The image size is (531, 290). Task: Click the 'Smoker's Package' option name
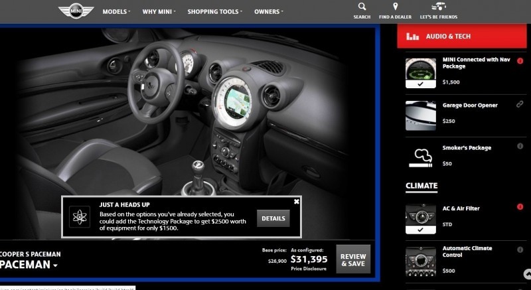467,148
